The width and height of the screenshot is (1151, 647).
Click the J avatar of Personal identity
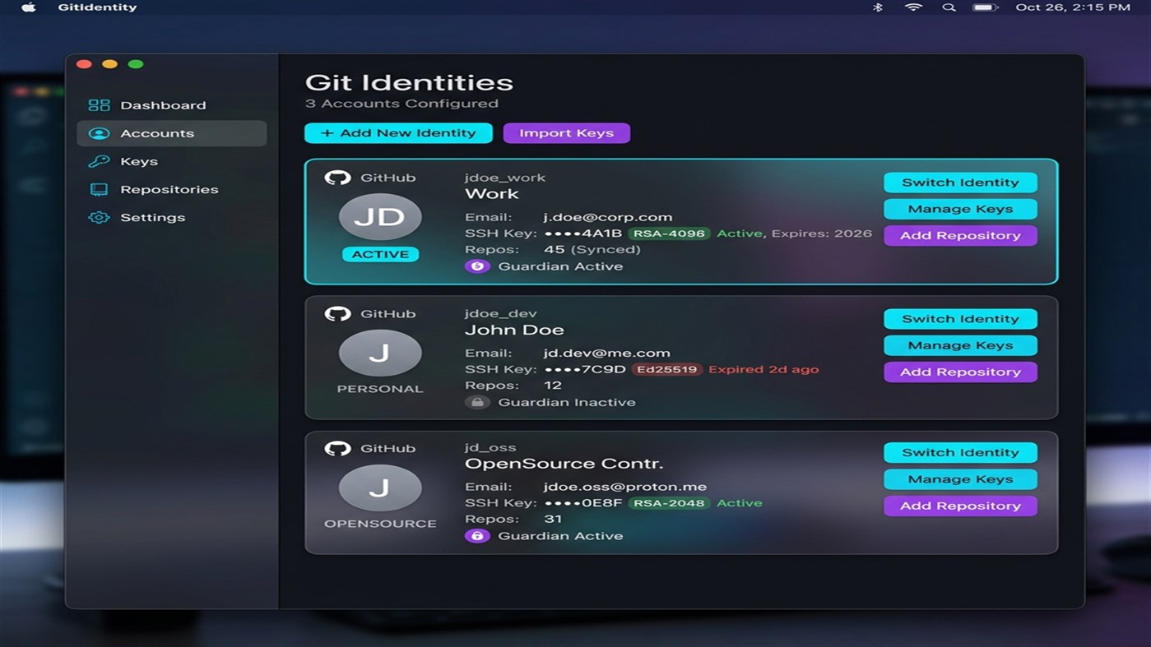(380, 353)
